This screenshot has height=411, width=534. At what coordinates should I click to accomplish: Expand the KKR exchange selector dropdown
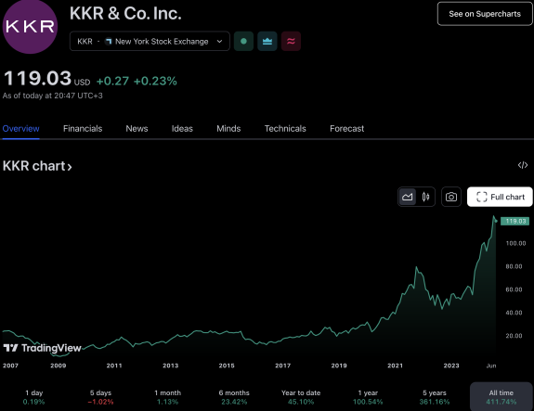pyautogui.click(x=150, y=41)
